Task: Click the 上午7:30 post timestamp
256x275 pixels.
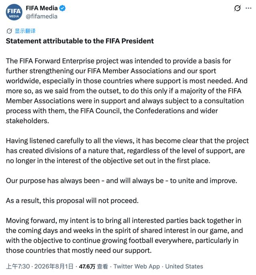Action: [x=18, y=267]
